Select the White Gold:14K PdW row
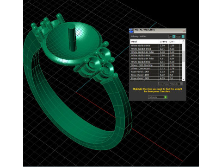This screenshot has height=167, width=222. coord(156,52)
